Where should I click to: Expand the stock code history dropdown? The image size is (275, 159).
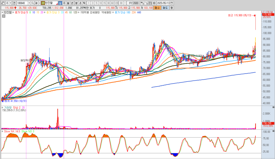29,3
